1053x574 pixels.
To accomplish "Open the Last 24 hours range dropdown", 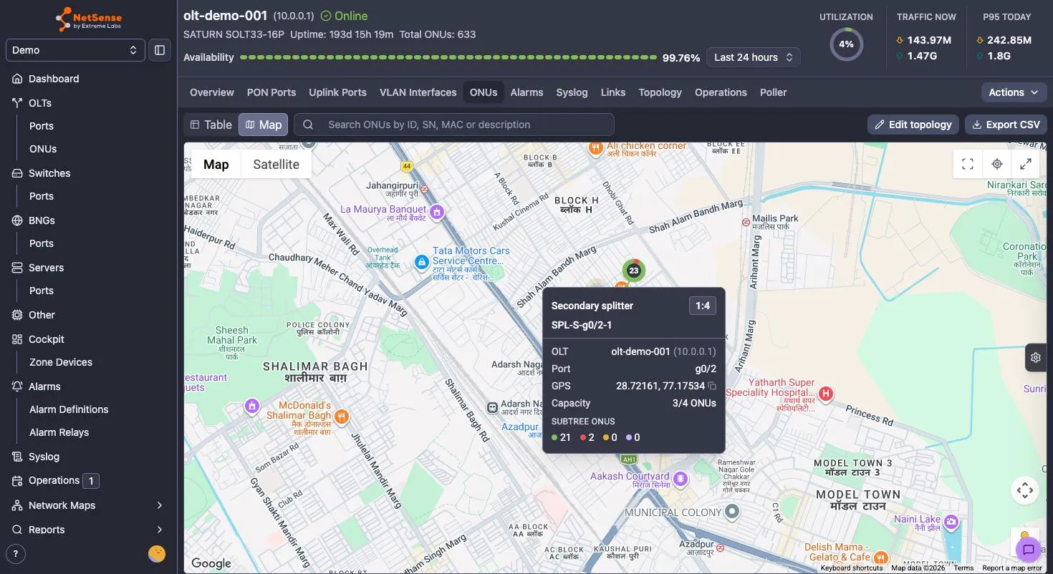I will tap(754, 57).
